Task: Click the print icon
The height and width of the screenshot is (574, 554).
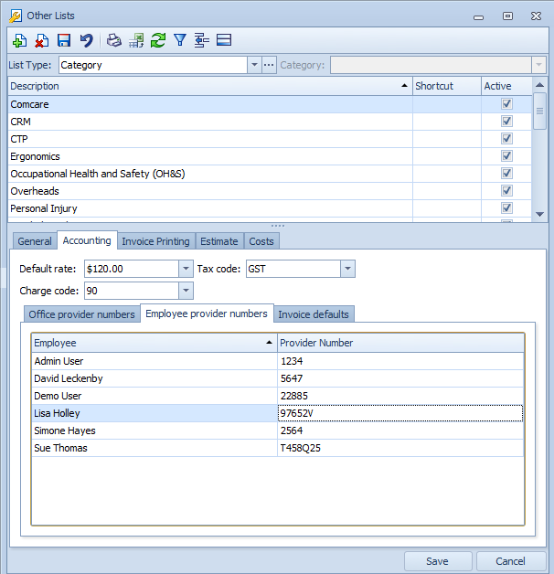Action: 114,40
